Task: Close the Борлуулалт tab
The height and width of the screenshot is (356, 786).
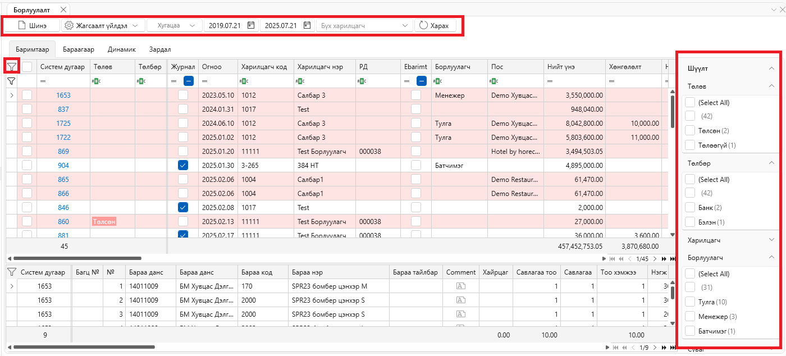Action: pyautogui.click(x=63, y=10)
